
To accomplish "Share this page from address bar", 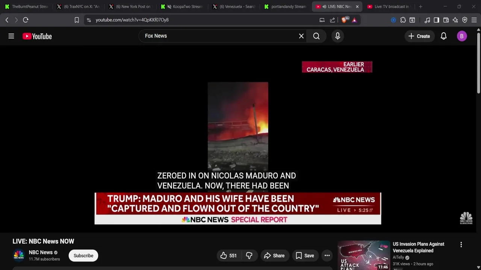I will (333, 20).
